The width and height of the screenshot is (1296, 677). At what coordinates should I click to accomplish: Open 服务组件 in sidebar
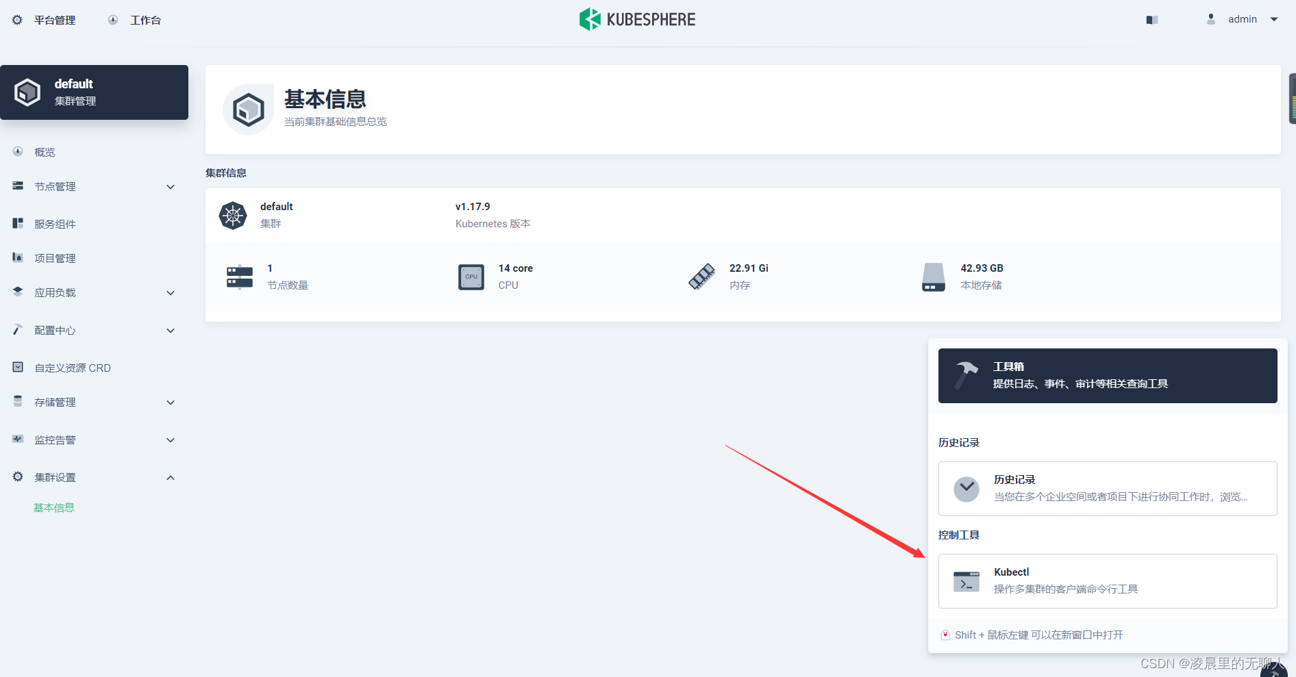coord(55,224)
